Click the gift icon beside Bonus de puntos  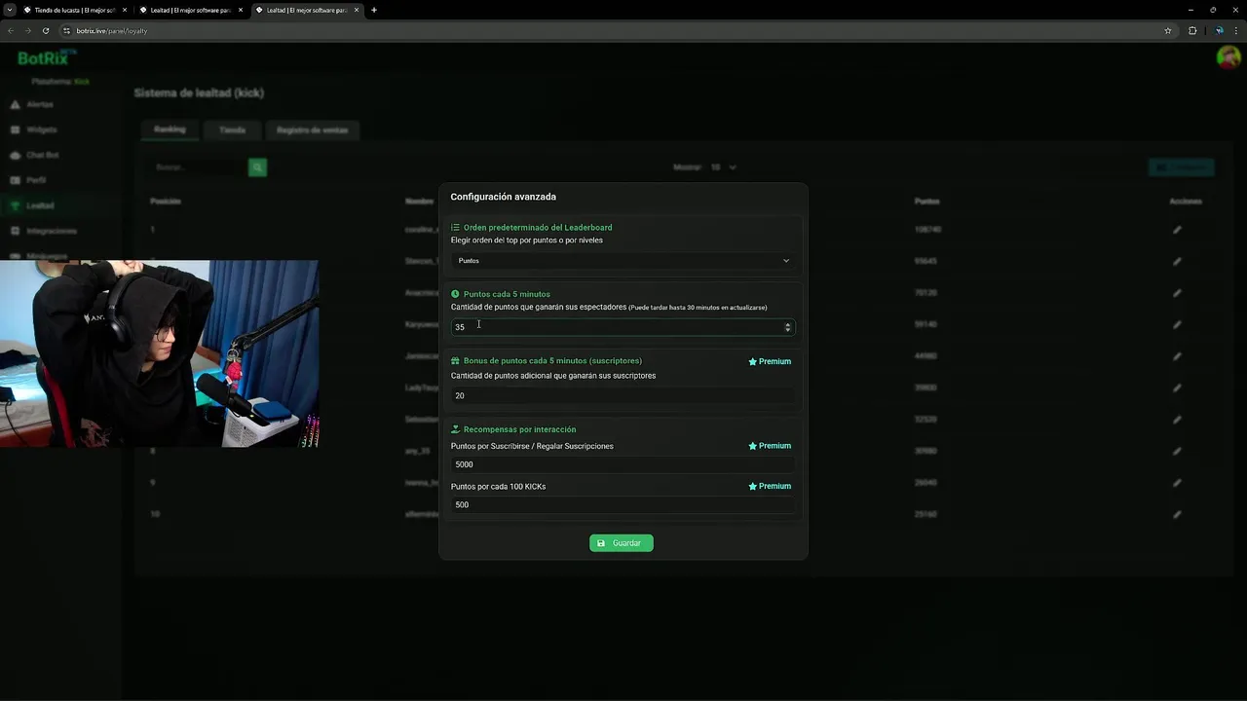click(x=455, y=361)
